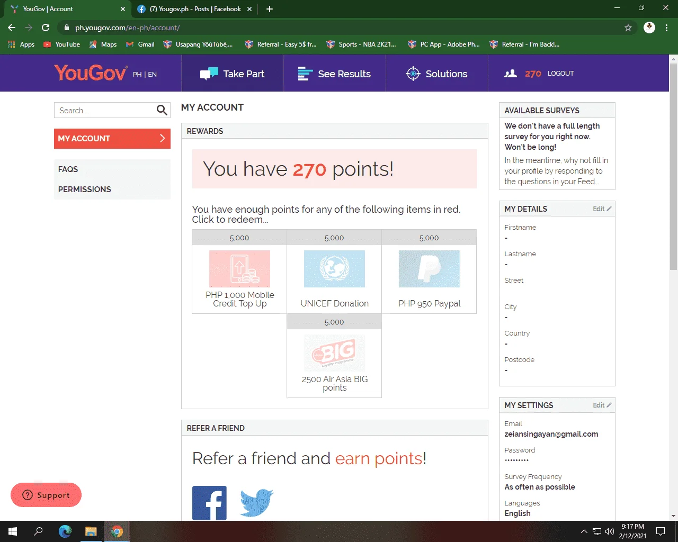This screenshot has height=542, width=678.
Task: Share referral via Facebook icon
Action: click(209, 503)
